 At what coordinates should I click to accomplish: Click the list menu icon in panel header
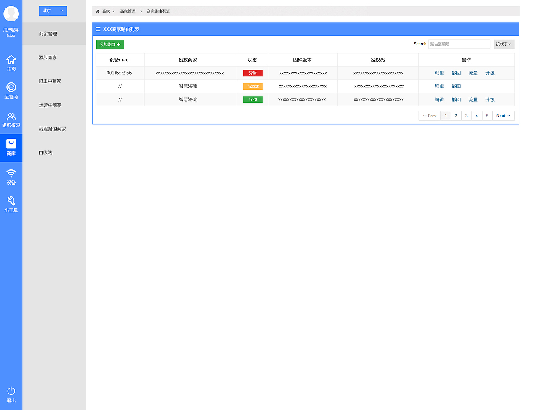point(98,29)
